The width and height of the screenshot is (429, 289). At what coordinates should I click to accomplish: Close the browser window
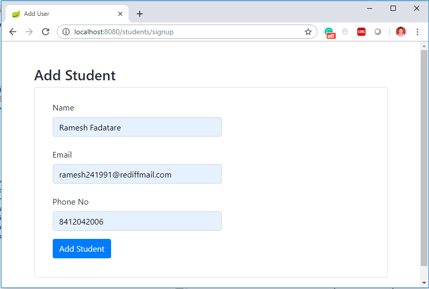click(417, 9)
